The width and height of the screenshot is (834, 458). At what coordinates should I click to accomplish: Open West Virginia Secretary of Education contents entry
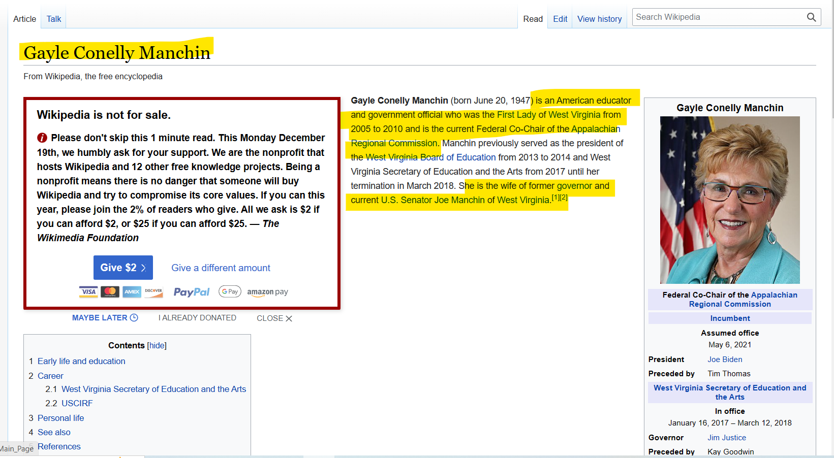(x=153, y=389)
